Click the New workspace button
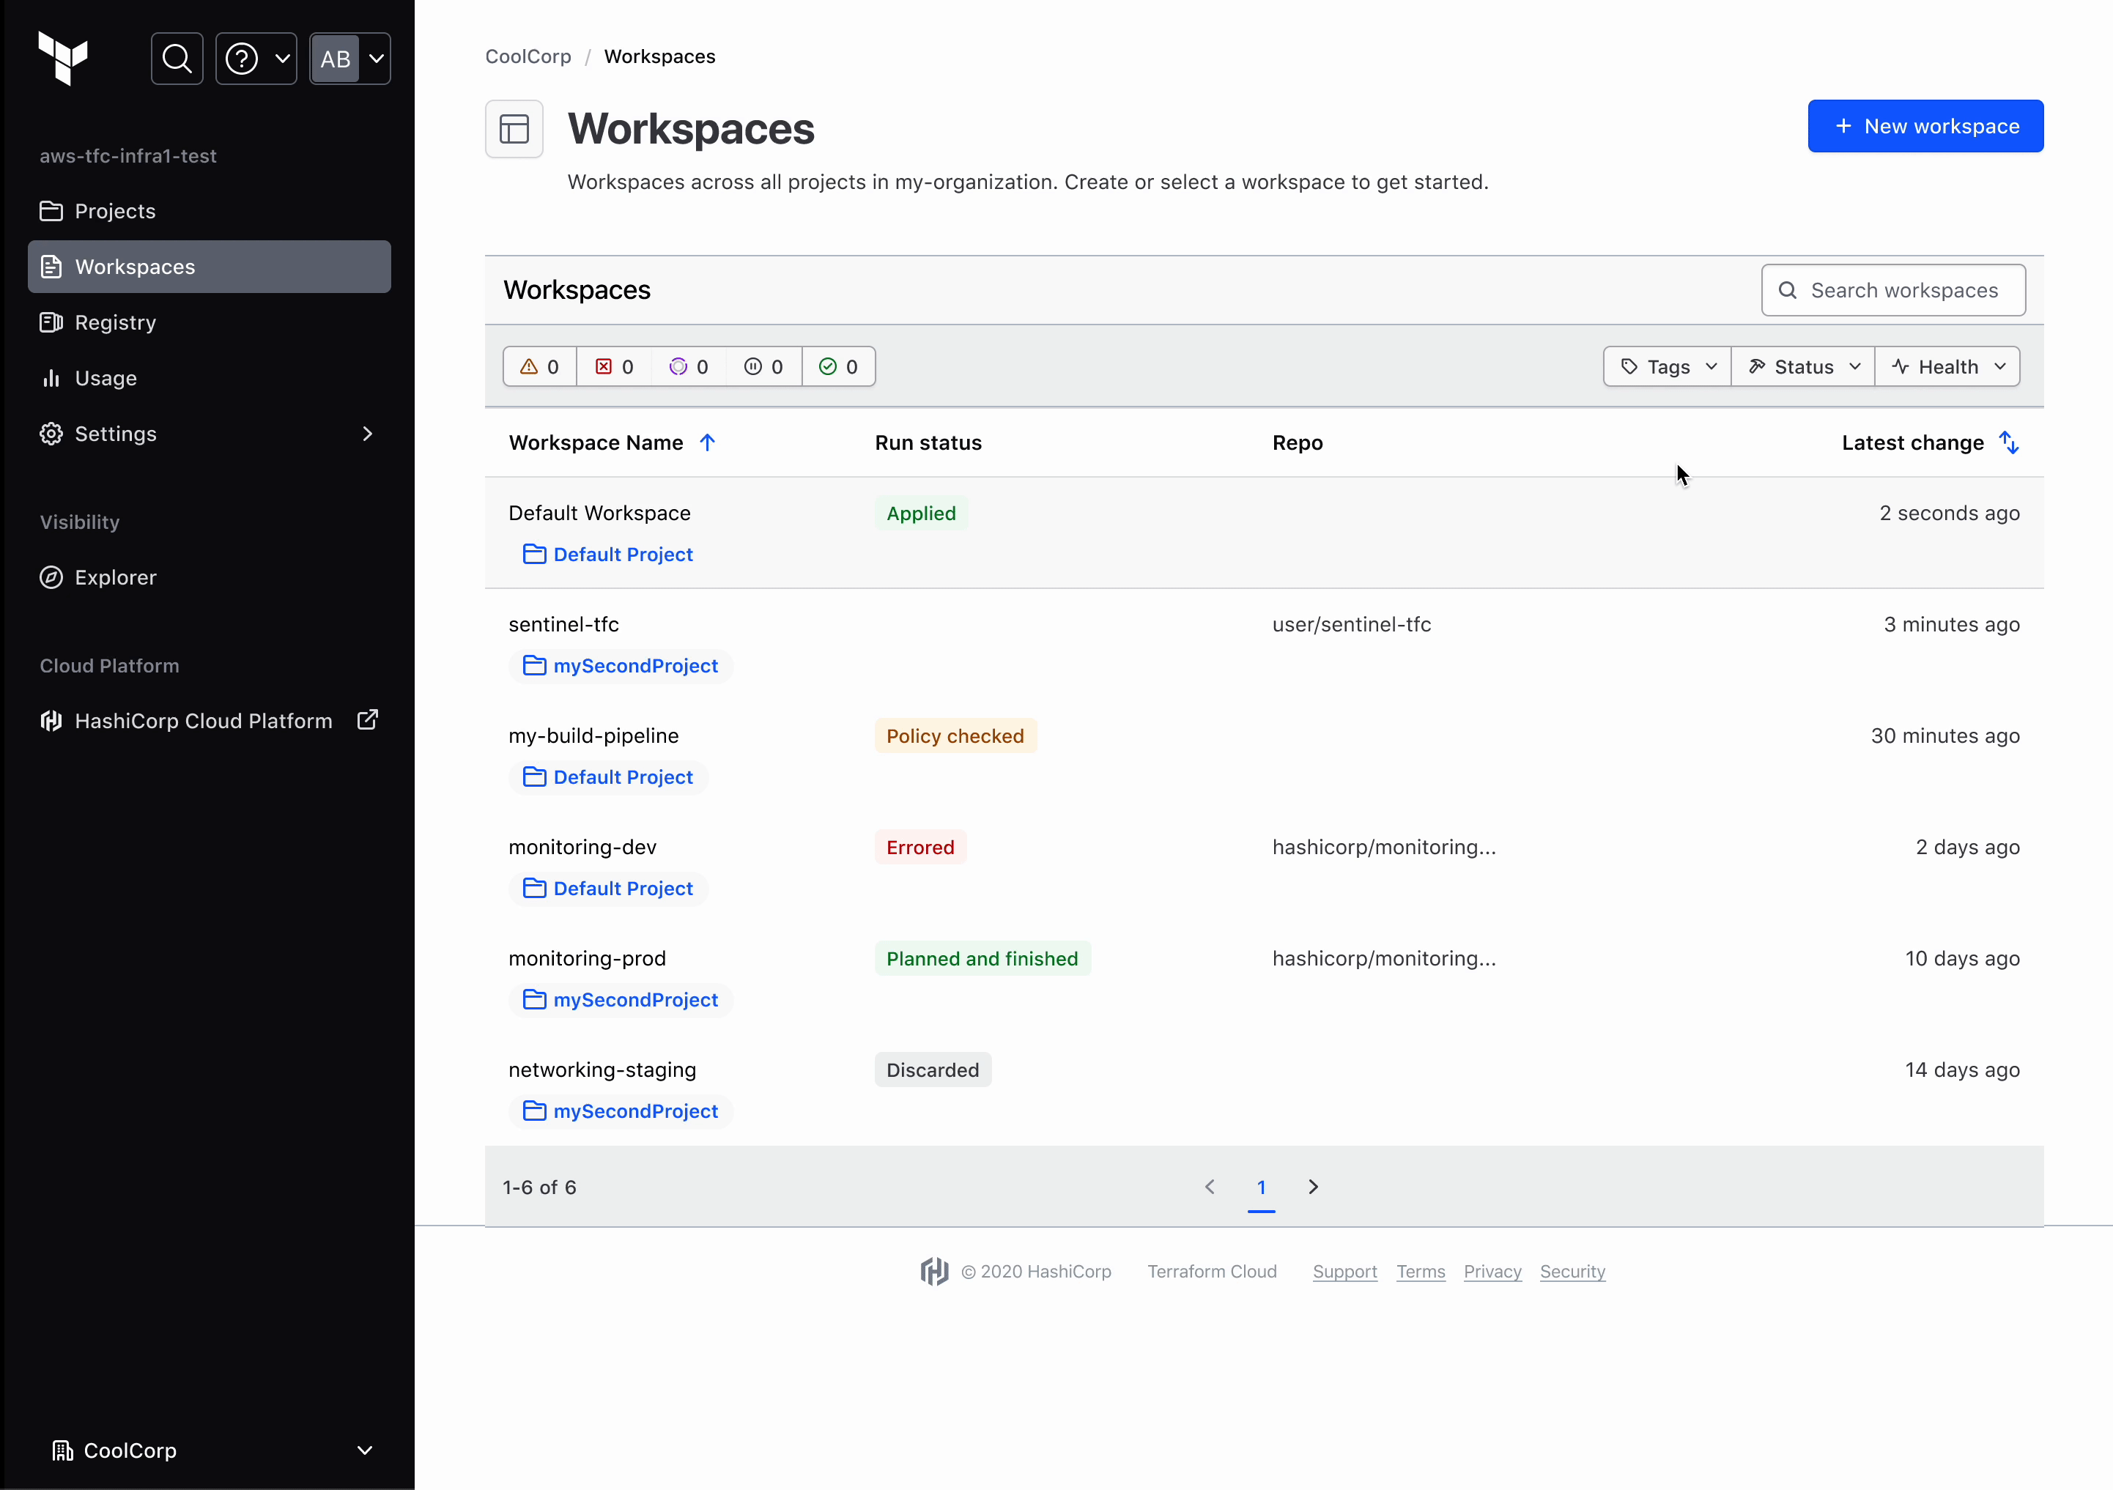 pos(1925,126)
